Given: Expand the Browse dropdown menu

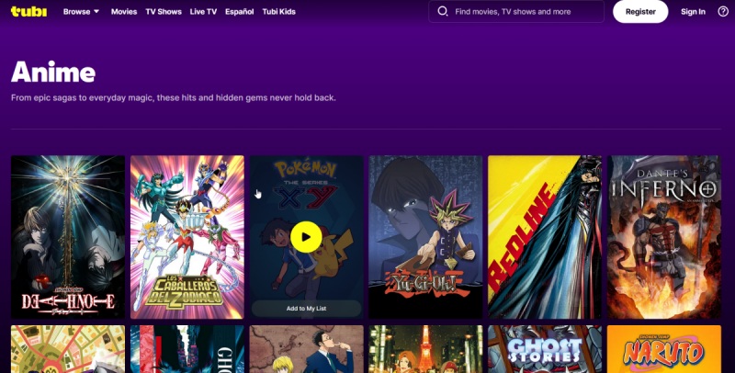Looking at the screenshot, I should tap(81, 12).
